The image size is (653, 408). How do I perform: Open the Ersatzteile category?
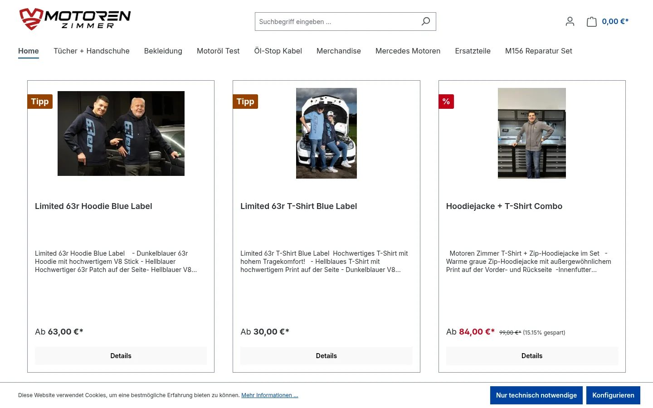click(473, 51)
